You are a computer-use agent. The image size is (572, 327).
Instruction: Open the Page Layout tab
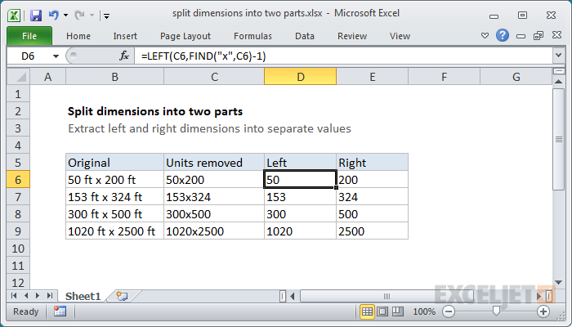pos(185,36)
